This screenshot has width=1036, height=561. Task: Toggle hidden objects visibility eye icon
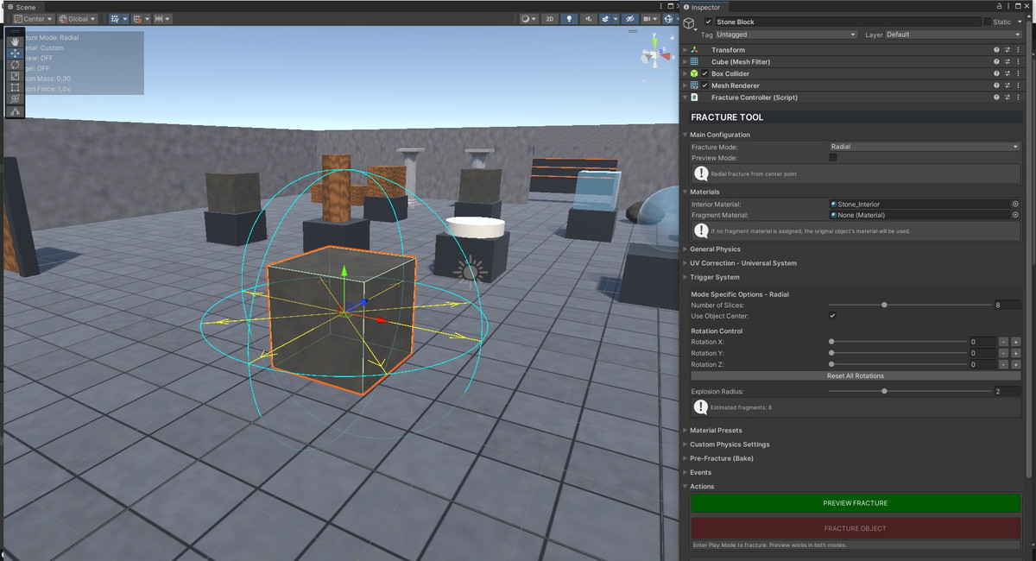630,18
